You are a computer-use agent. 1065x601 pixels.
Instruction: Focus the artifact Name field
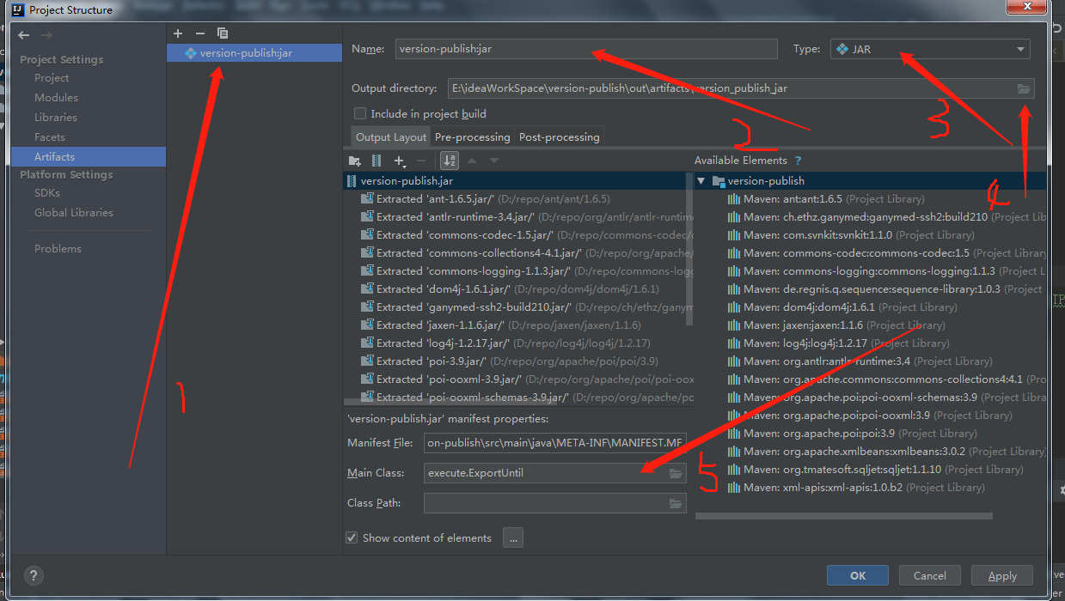586,49
